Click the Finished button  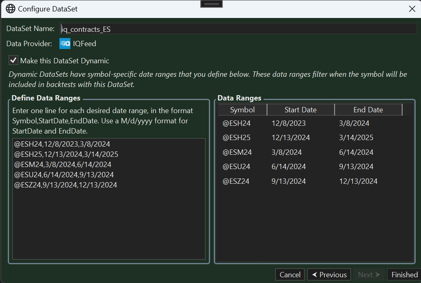404,275
